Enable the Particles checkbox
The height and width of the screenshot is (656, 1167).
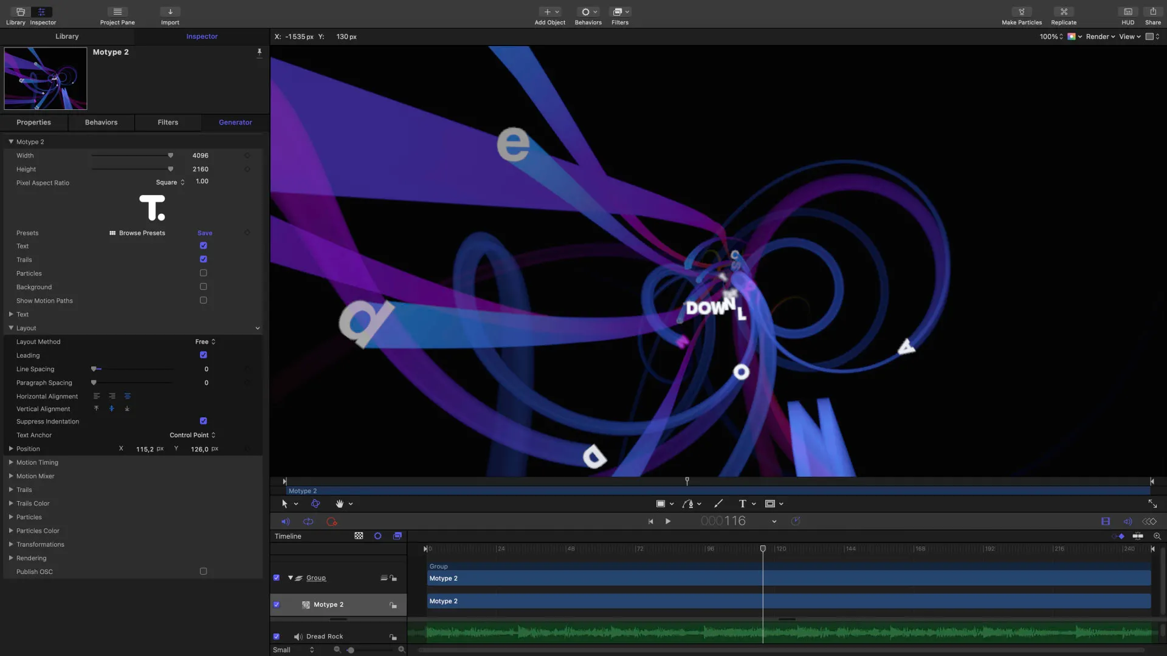click(203, 273)
